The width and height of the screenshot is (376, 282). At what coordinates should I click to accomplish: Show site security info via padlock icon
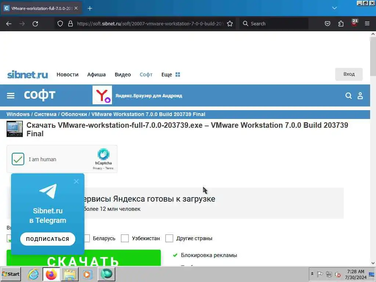coord(70,23)
